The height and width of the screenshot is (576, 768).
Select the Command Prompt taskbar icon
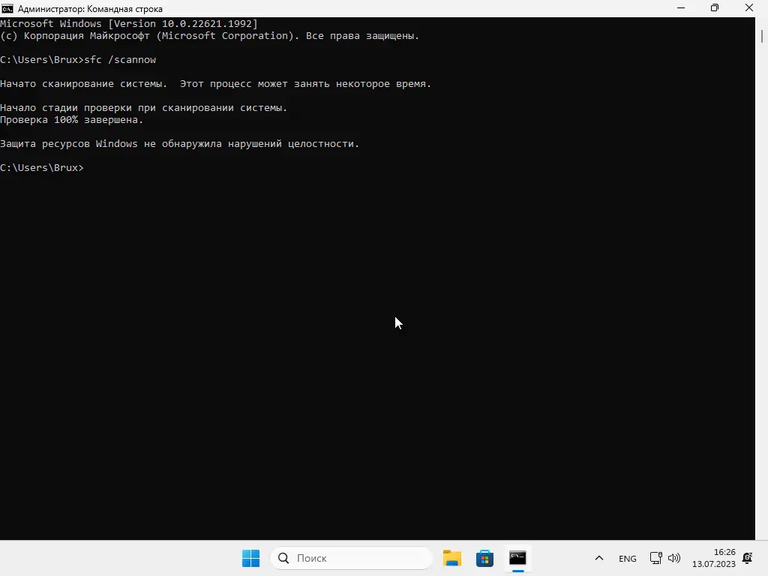(x=517, y=558)
